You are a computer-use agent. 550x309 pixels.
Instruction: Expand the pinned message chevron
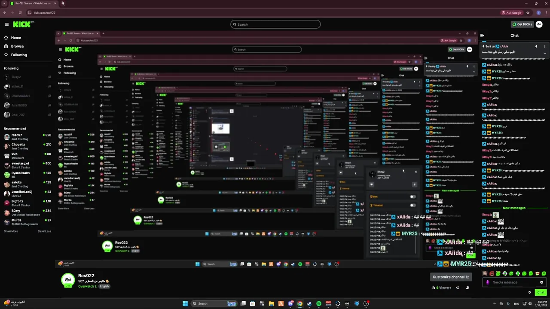click(x=545, y=53)
